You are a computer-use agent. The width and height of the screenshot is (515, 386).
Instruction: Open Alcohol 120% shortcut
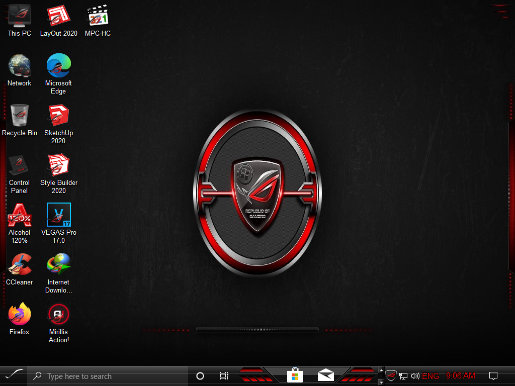pos(20,224)
